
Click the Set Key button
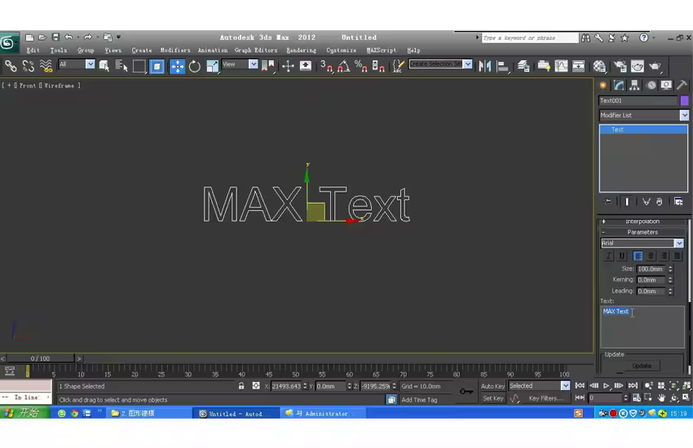[x=493, y=398]
